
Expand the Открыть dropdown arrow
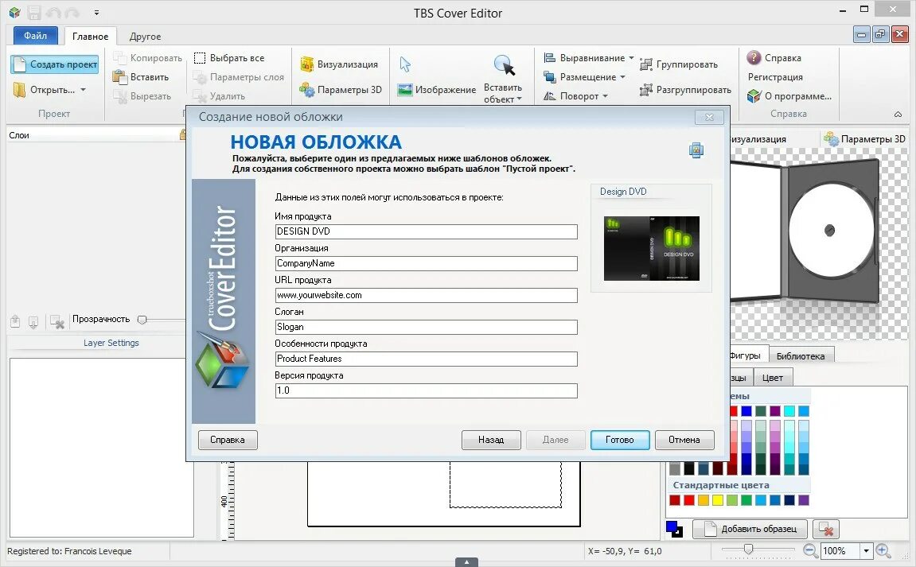click(x=84, y=90)
